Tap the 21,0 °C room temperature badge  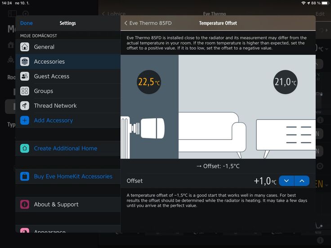pos(286,82)
